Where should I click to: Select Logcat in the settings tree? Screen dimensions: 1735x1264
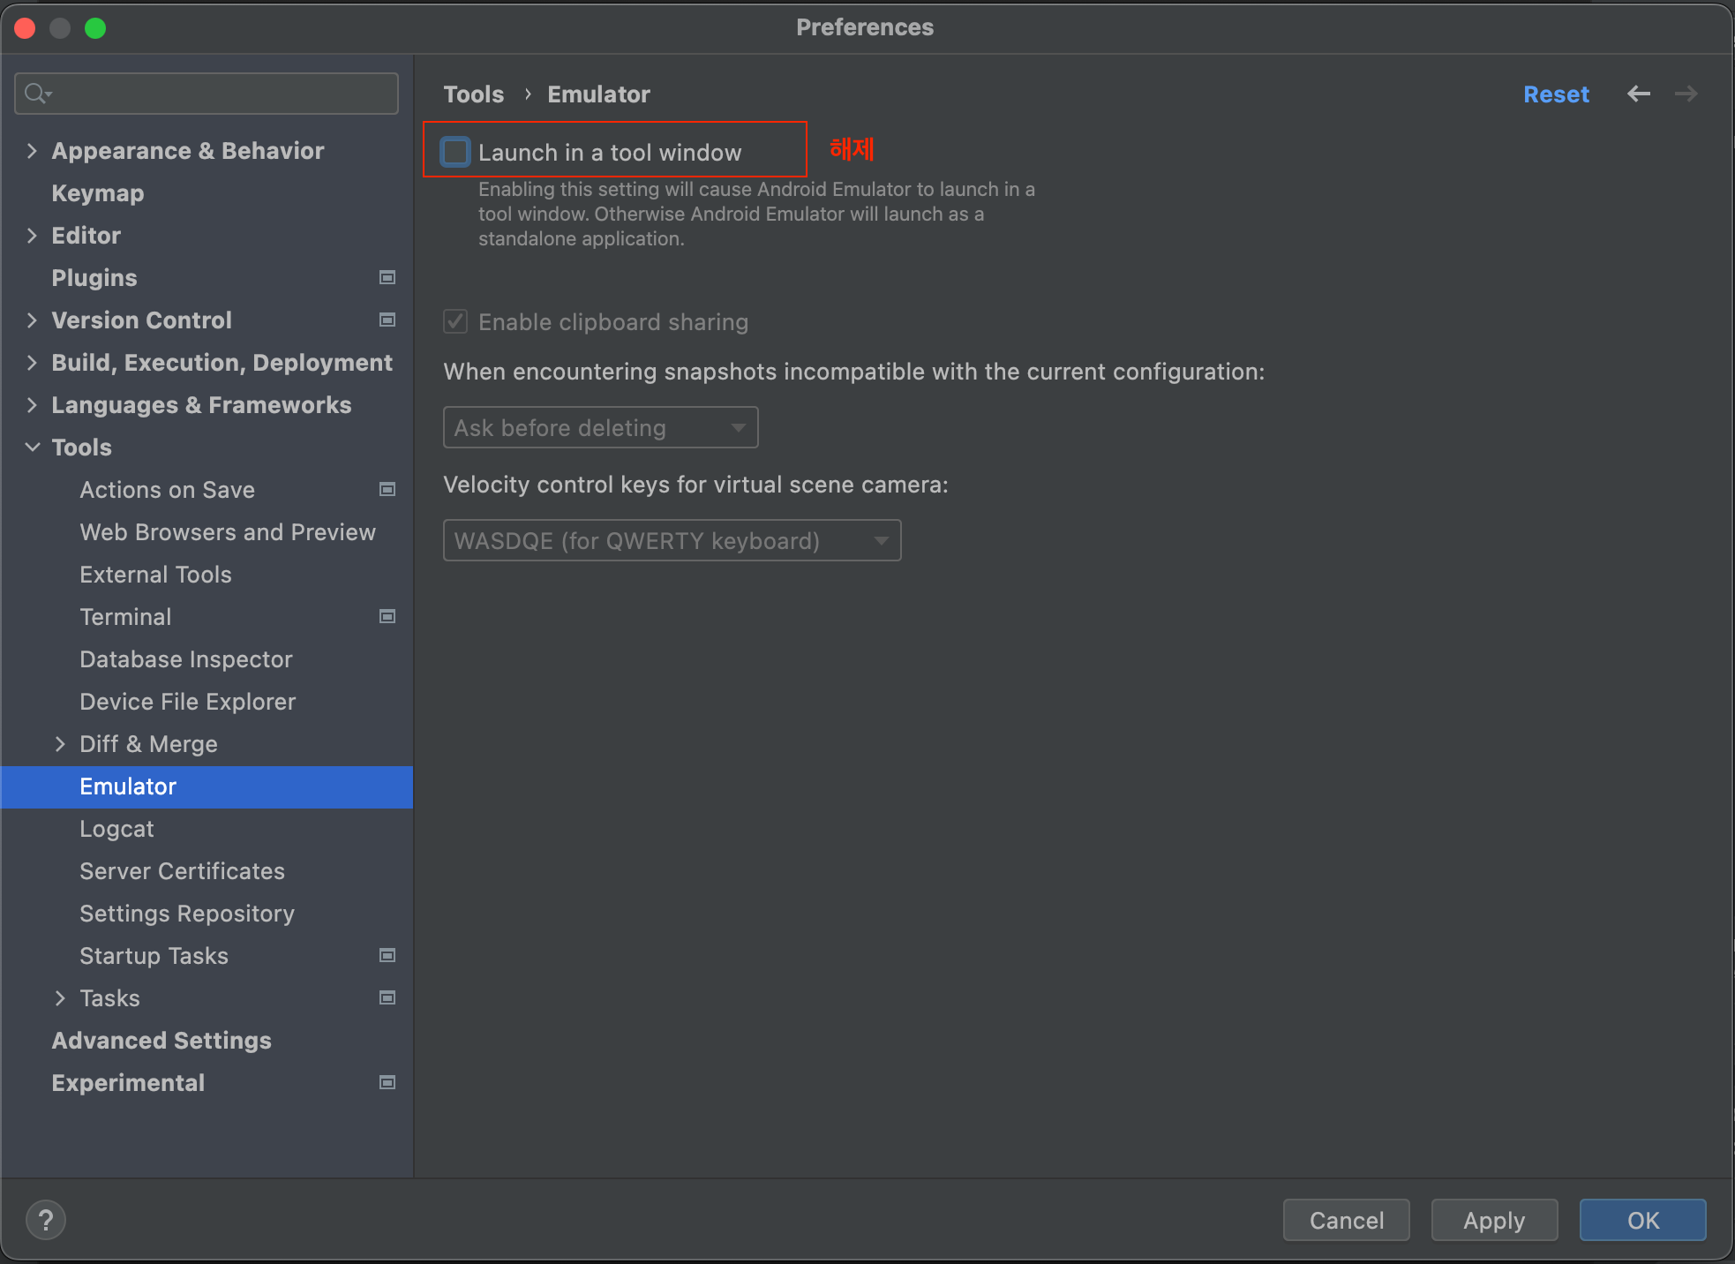[116, 828]
